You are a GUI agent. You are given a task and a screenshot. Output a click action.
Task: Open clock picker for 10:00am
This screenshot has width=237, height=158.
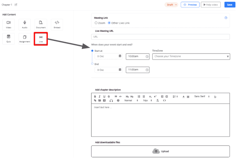147,56
